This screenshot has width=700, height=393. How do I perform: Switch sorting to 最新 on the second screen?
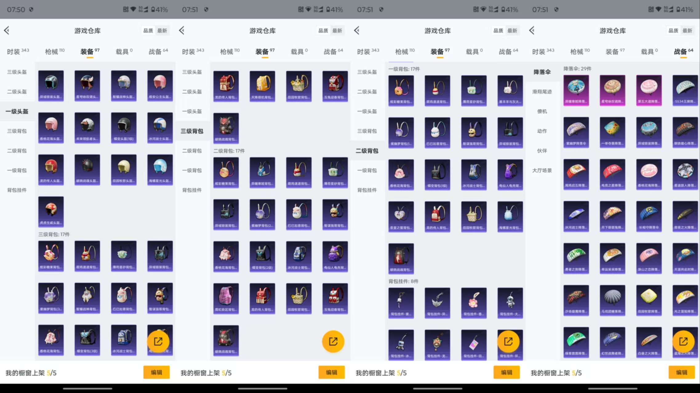point(337,30)
